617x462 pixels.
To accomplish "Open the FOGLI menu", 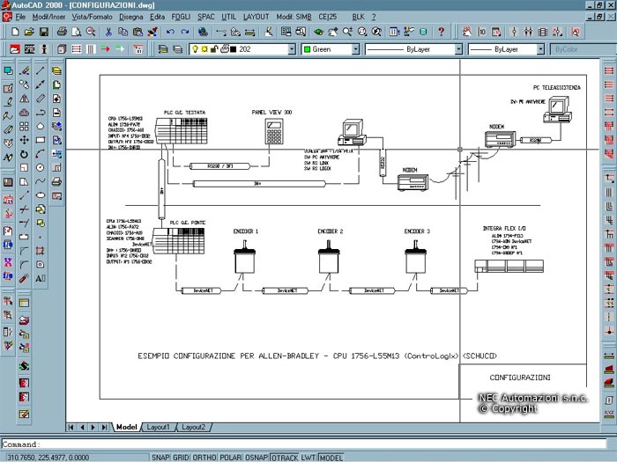I will (181, 17).
